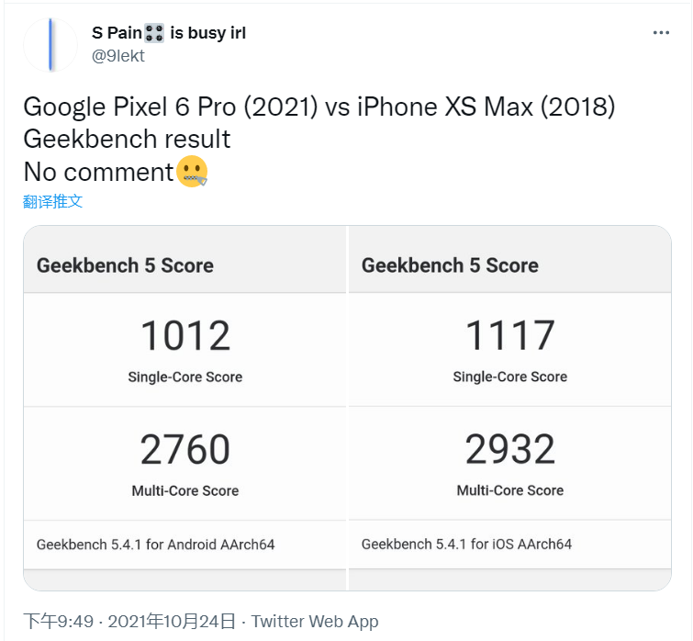Open the Twitter Web App source link
The image size is (693, 641).
[x=315, y=622]
